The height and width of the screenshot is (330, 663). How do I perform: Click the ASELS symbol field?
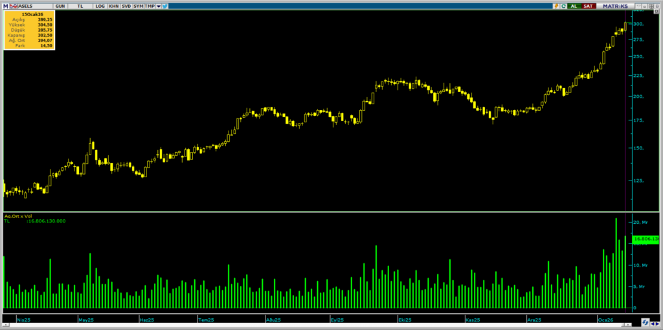tap(35, 6)
